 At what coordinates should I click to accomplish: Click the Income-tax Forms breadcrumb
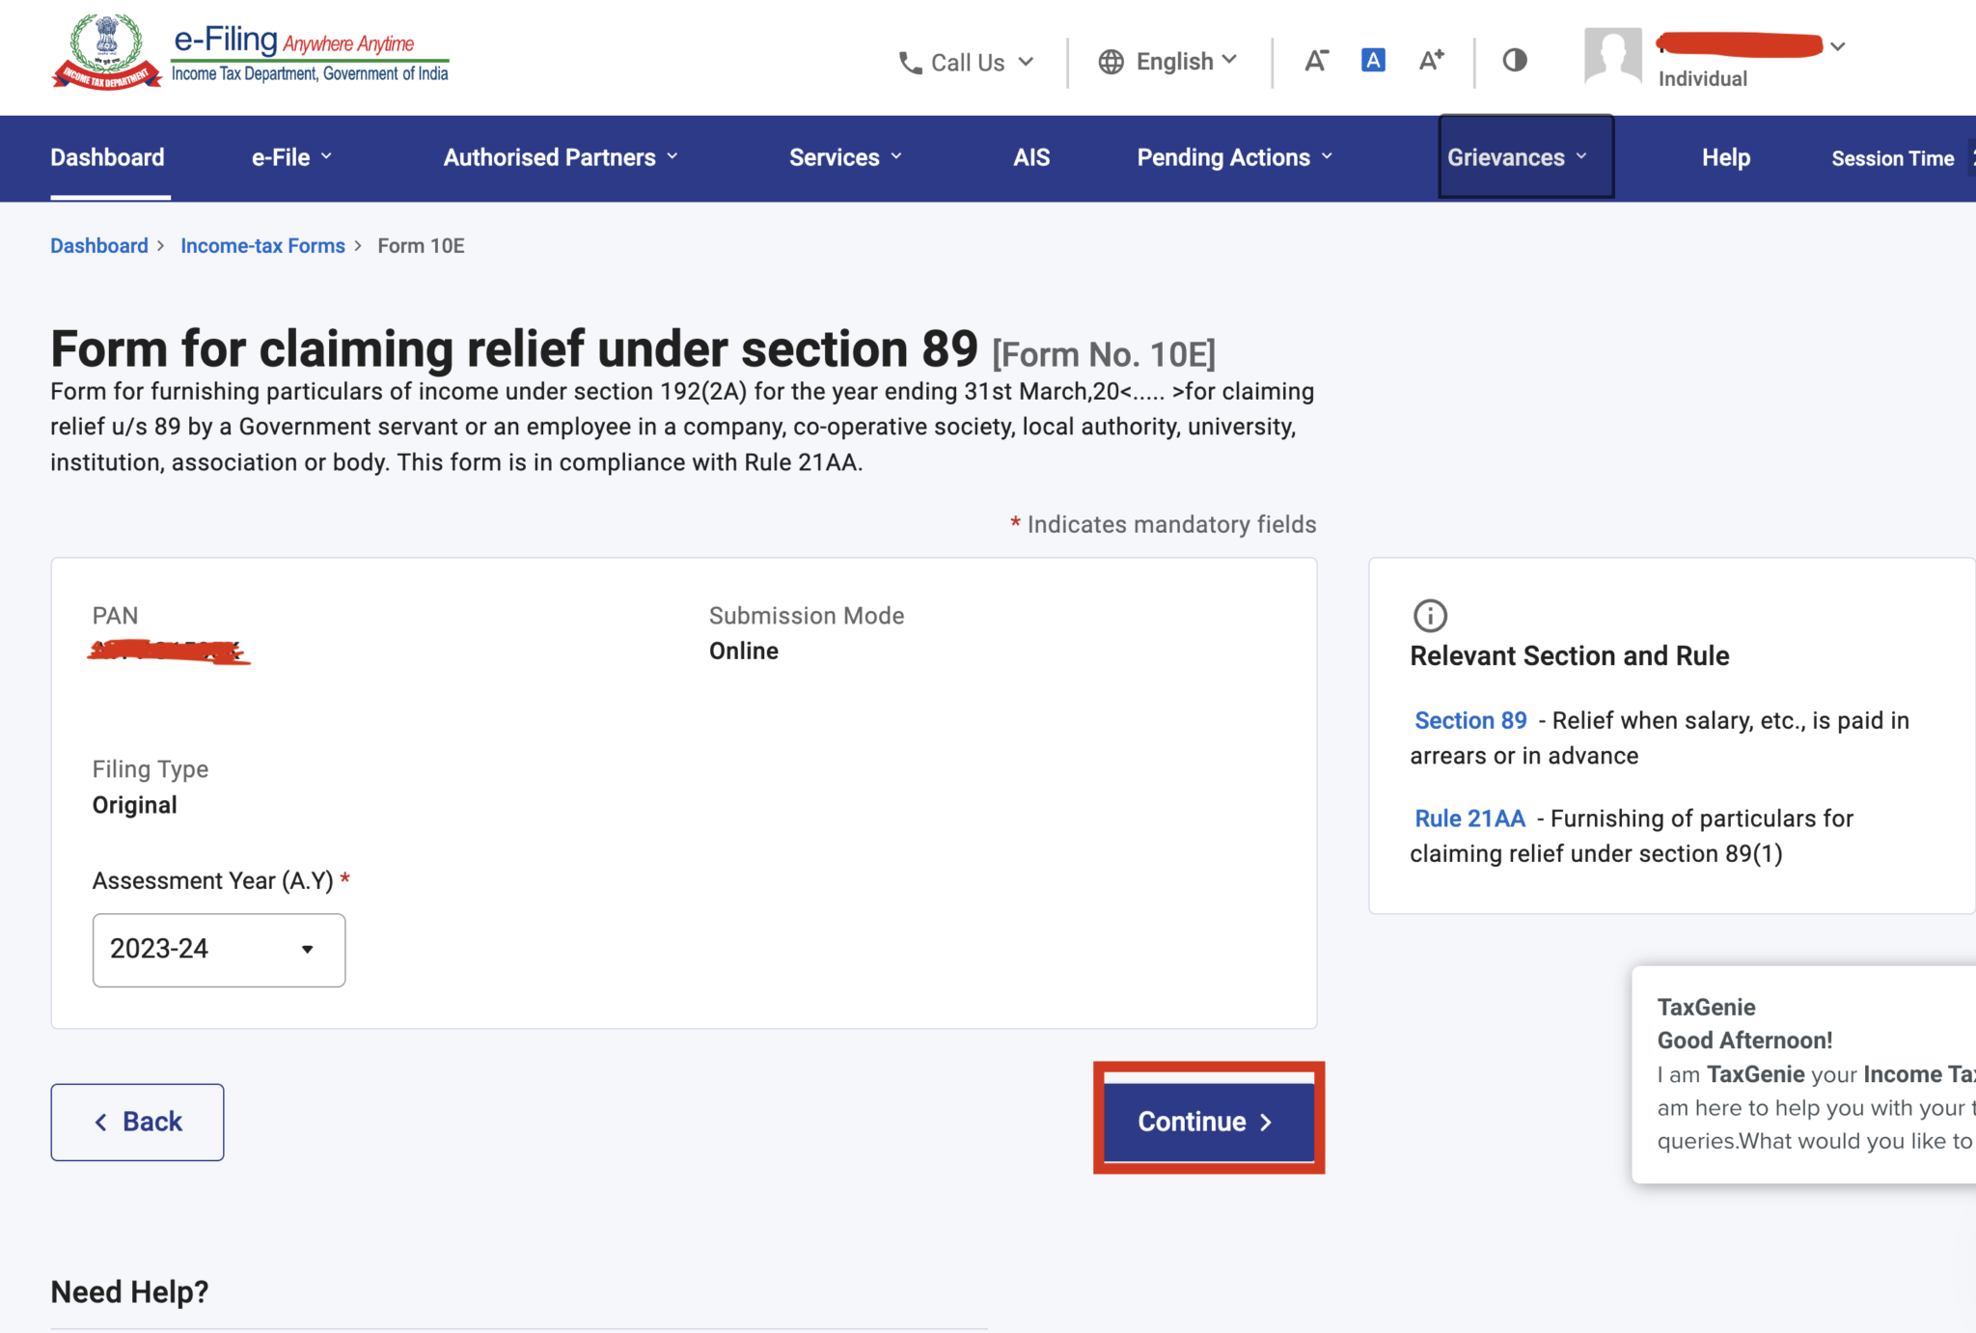262,245
